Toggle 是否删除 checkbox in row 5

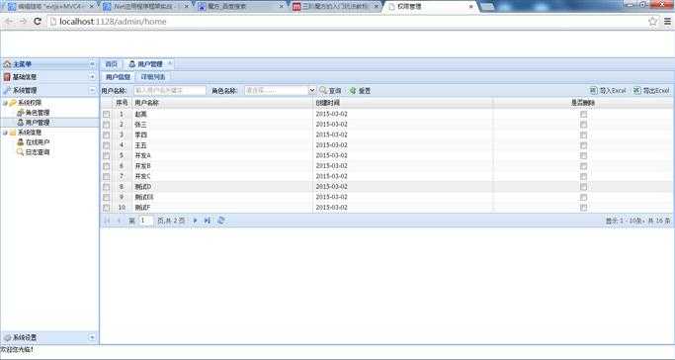click(x=583, y=155)
